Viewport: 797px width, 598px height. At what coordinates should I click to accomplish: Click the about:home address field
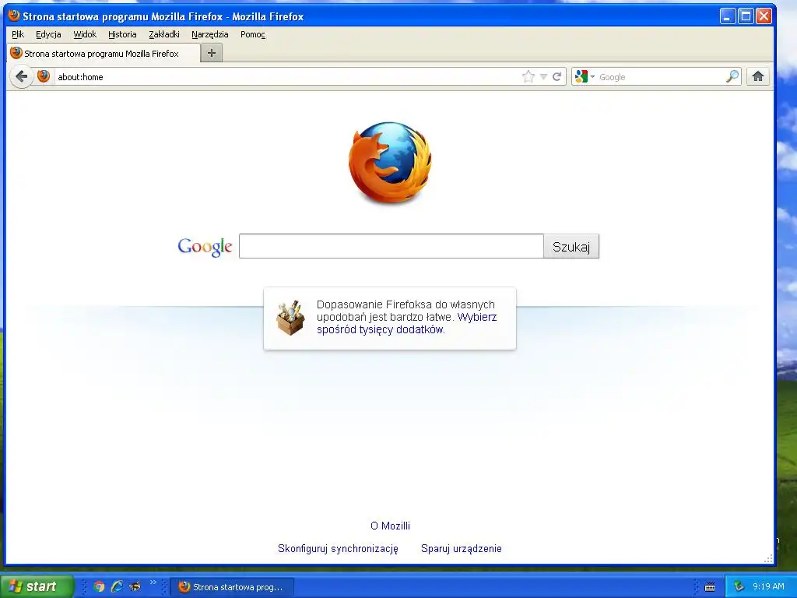[287, 77]
